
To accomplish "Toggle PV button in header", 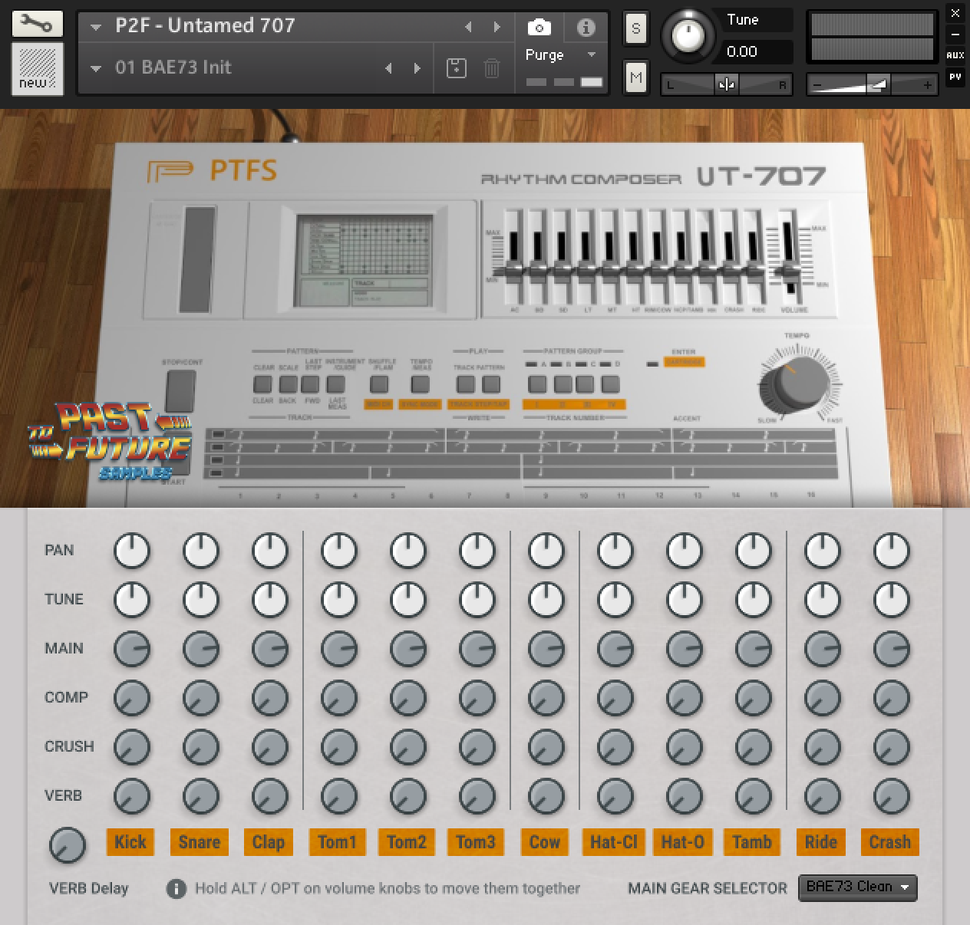I will [x=955, y=77].
